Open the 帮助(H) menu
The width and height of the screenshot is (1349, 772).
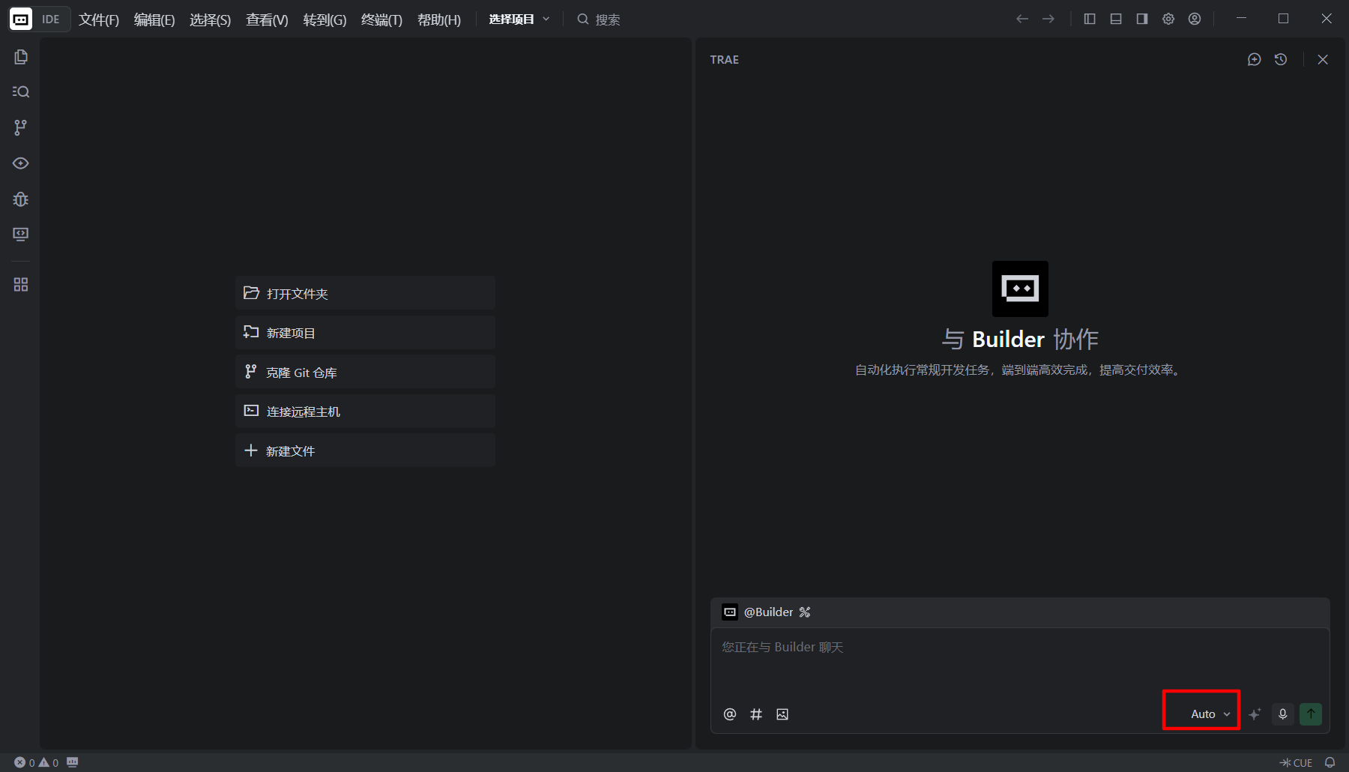click(x=439, y=19)
